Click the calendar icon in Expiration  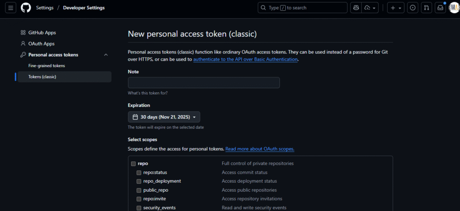pos(135,117)
